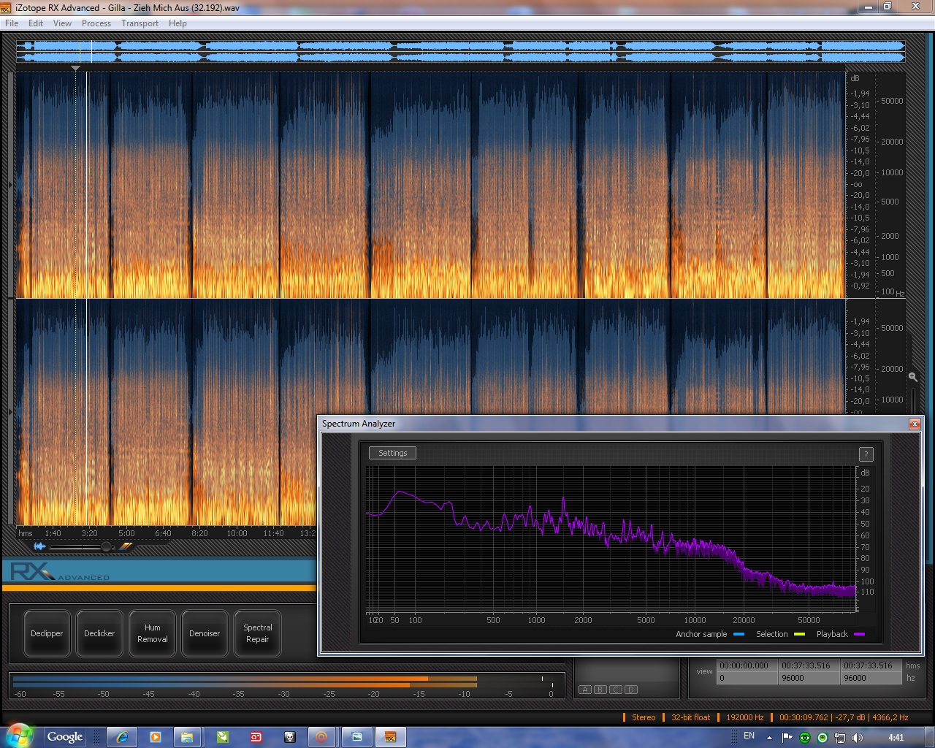935x748 pixels.
Task: Click the magnifier zoom icon at right edge
Action: pyautogui.click(x=912, y=377)
